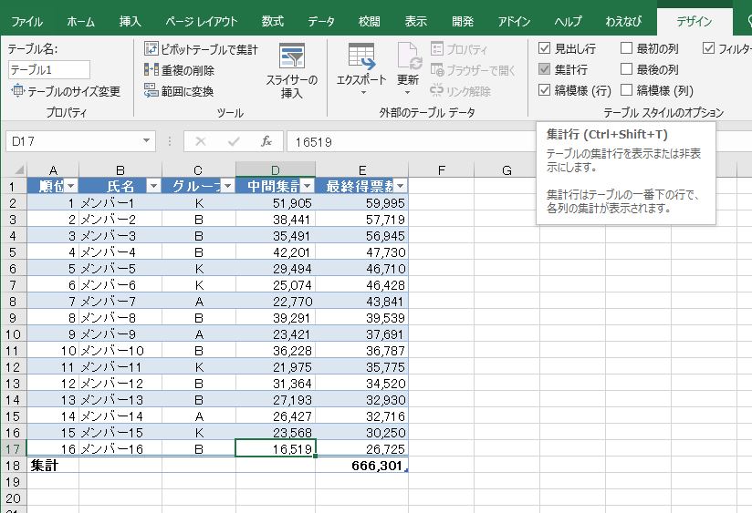752x513 pixels.
Task: Click the ピボットテーブルで集計 icon
Action: click(x=151, y=48)
